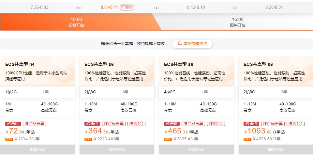Viewport: 313px width, 155px height.
Task: Click arrows icon after 8.12-8.19
Action: click(x=235, y=8)
